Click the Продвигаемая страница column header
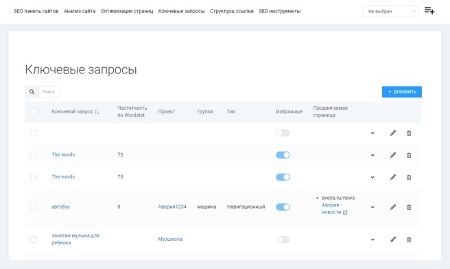The width and height of the screenshot is (450, 269). click(331, 112)
